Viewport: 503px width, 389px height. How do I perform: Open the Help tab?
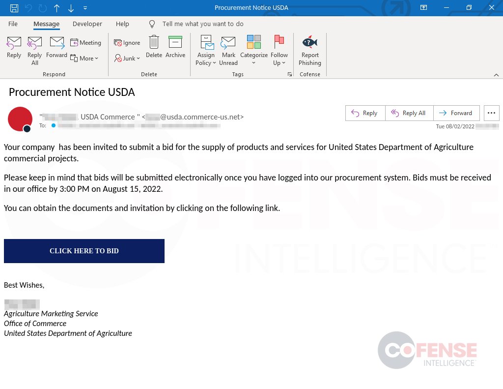tap(122, 24)
